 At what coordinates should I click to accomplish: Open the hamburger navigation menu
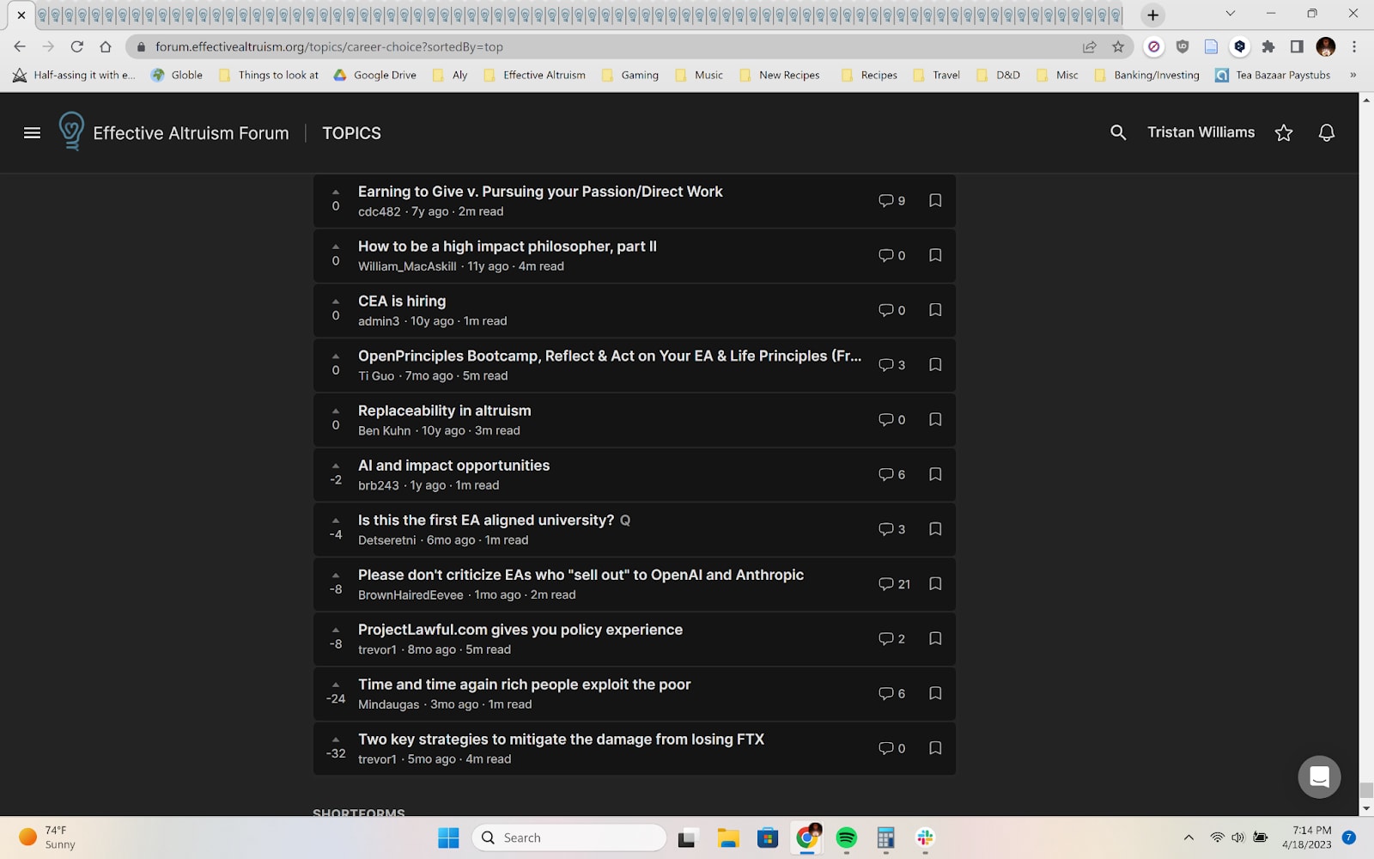coord(32,133)
